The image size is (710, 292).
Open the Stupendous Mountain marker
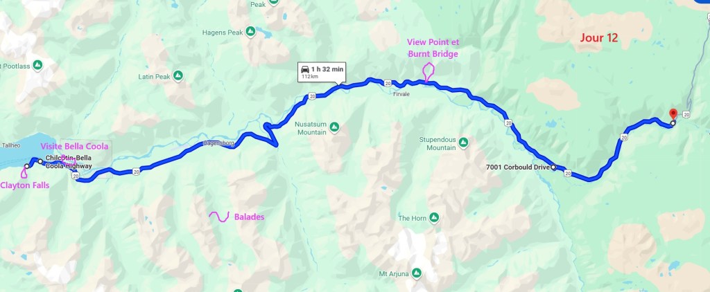464,143
